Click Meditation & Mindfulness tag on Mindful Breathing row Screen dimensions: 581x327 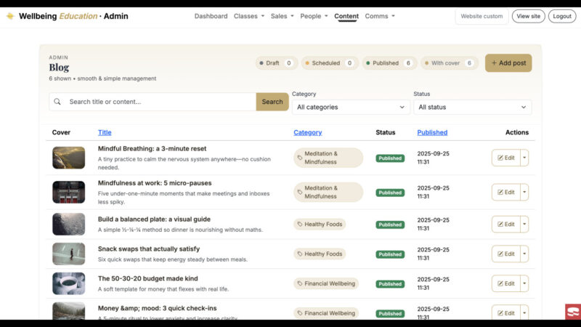point(328,158)
